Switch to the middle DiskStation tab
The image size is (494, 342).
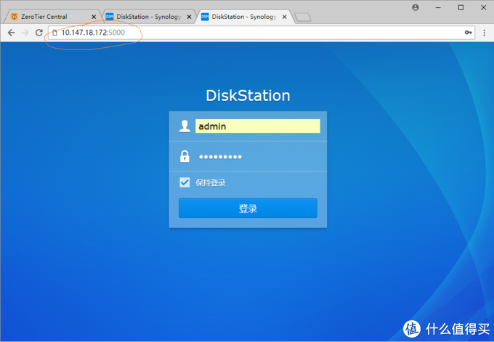(145, 17)
